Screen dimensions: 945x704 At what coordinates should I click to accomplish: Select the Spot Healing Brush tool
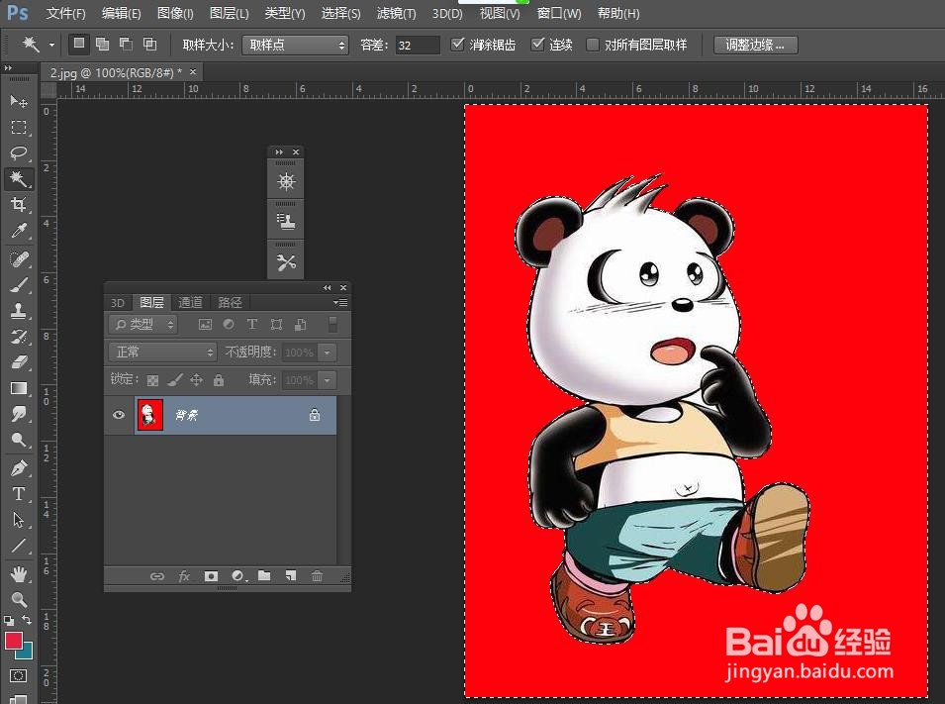pyautogui.click(x=19, y=259)
